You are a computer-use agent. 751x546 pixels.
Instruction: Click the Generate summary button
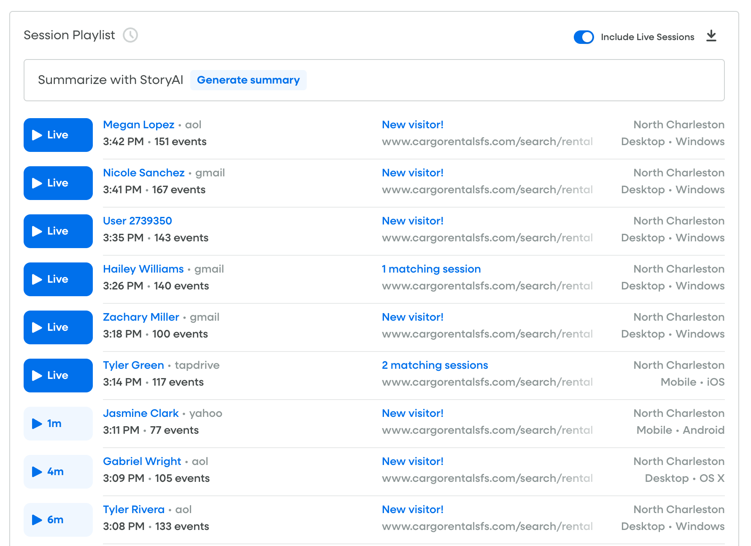tap(248, 80)
